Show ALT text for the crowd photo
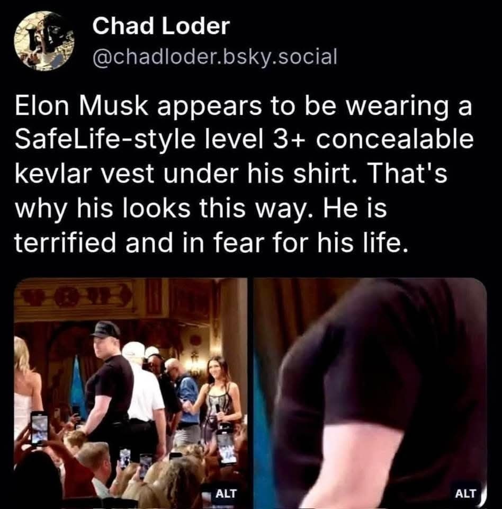The height and width of the screenshot is (509, 502). [x=226, y=494]
